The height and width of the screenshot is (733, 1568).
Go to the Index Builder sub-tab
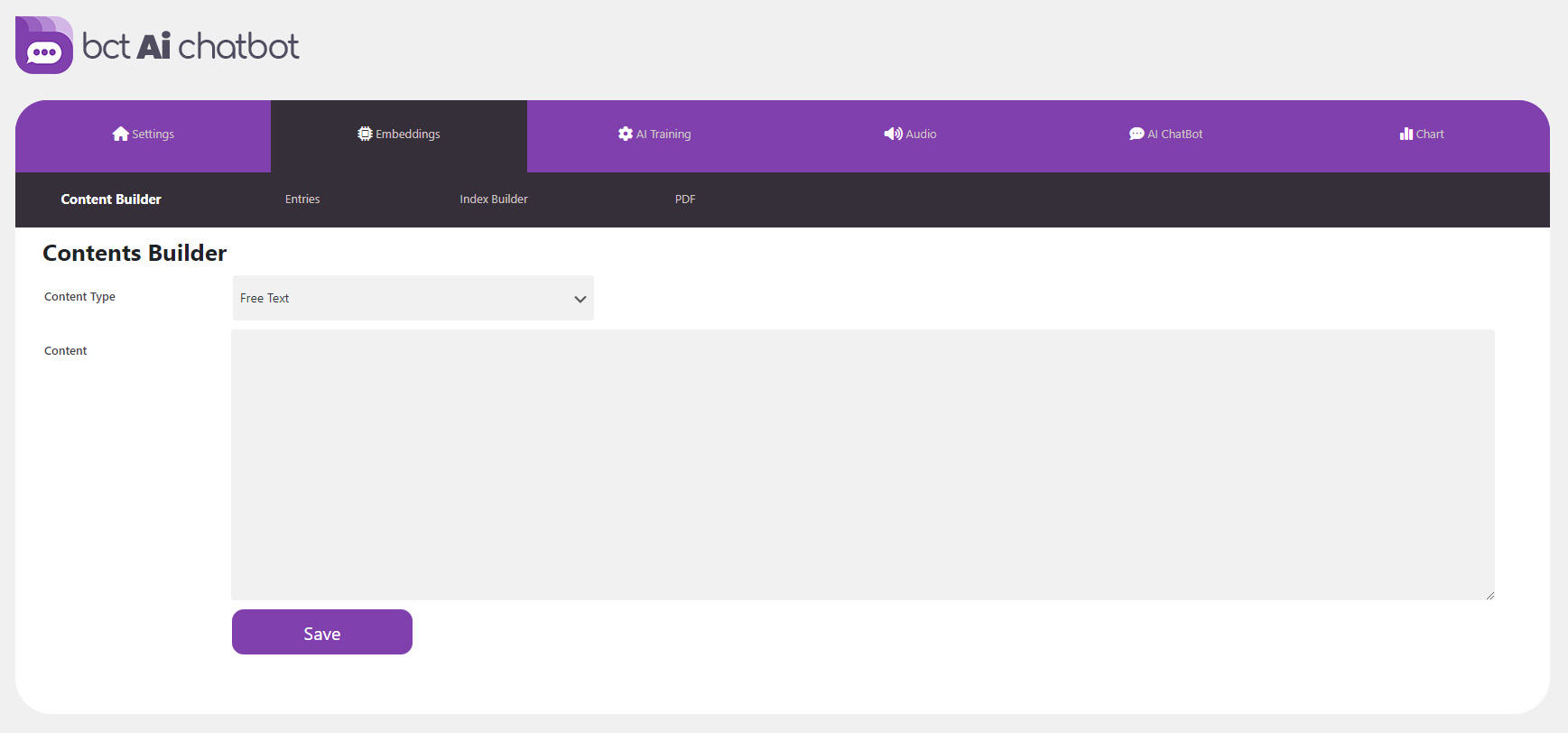point(494,199)
